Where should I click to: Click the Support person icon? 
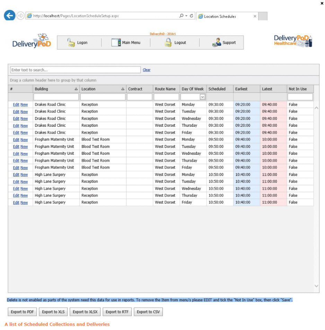[x=217, y=43]
